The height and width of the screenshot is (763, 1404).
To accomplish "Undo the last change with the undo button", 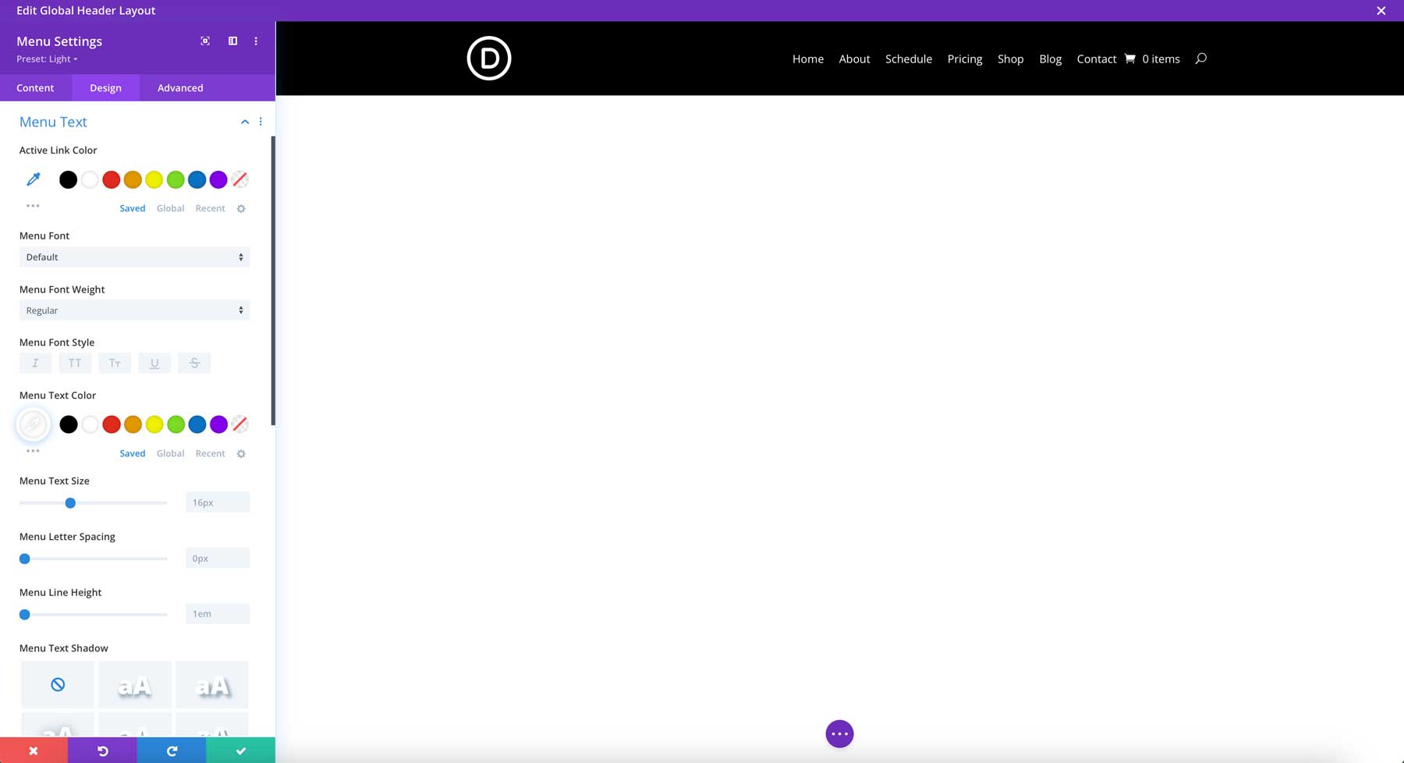I will pyautogui.click(x=102, y=750).
